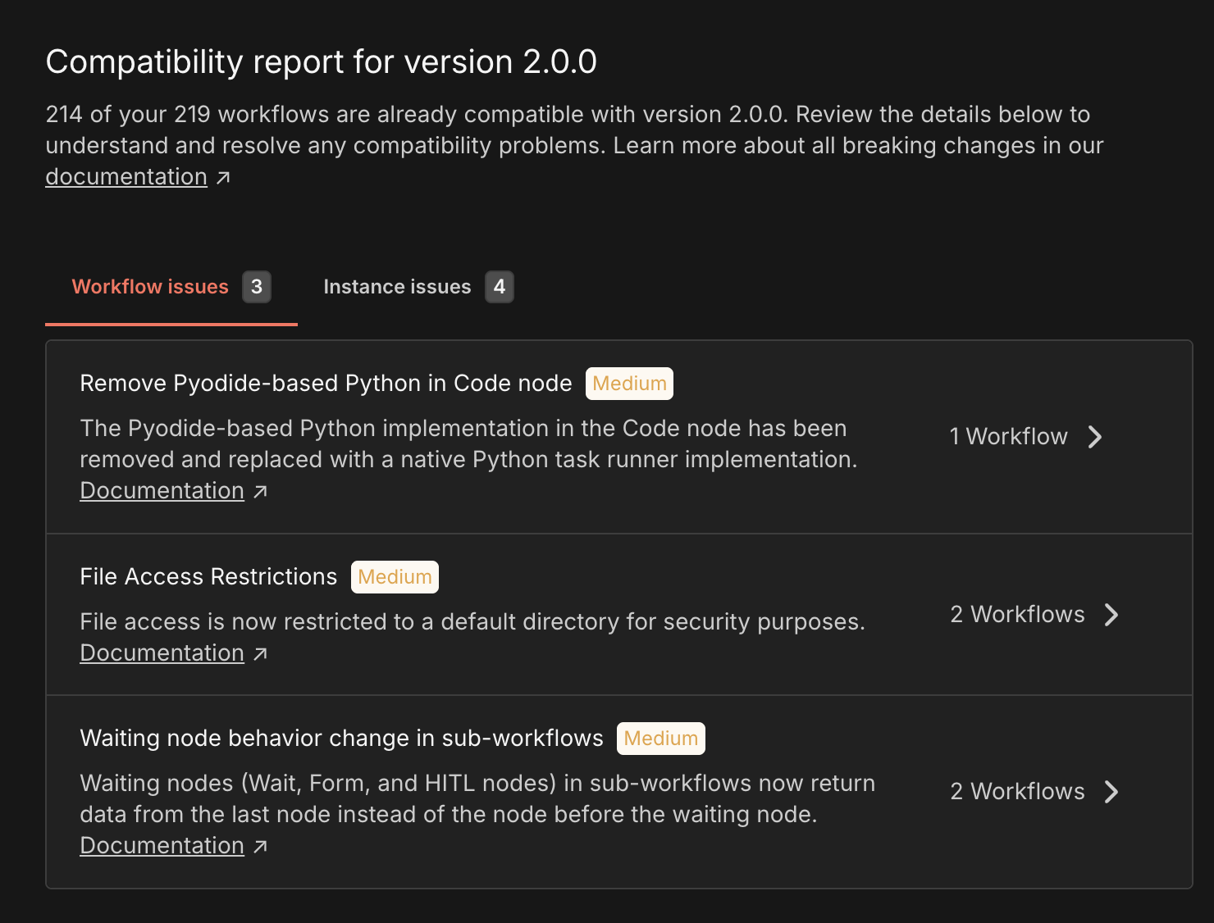The width and height of the screenshot is (1214, 923).
Task: Click the Medium severity badge on Pyodide issue
Action: pos(629,383)
